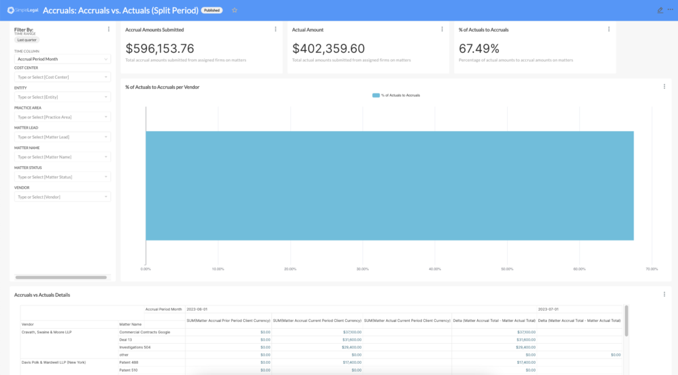
Task: Open the Vendor filter dropdown
Action: pyautogui.click(x=62, y=197)
